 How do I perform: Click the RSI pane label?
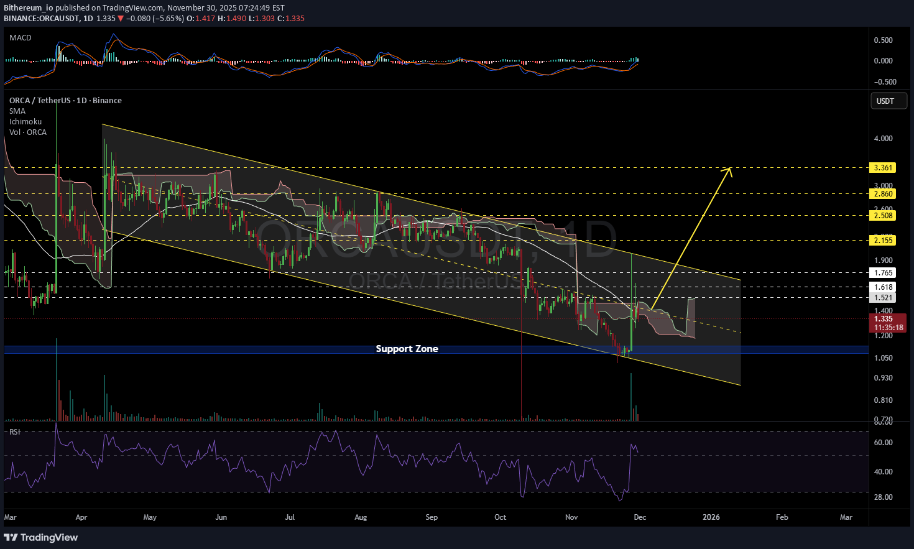[14, 431]
